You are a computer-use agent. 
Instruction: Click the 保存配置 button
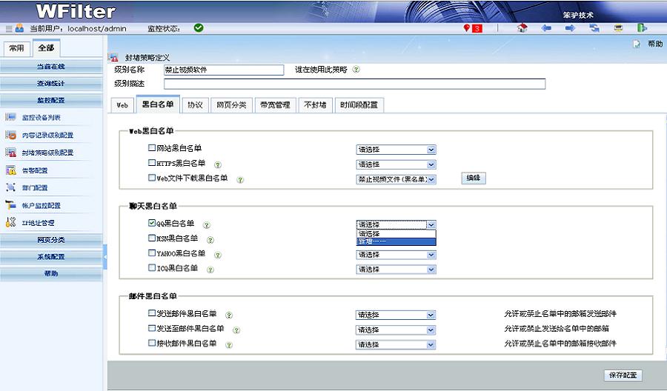coord(623,375)
